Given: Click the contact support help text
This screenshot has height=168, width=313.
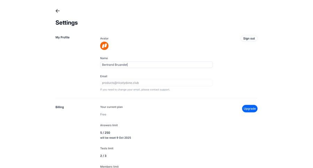Looking at the screenshot, I should (x=135, y=90).
